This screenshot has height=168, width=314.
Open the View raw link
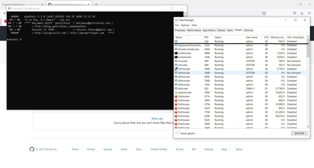(x=157, y=119)
